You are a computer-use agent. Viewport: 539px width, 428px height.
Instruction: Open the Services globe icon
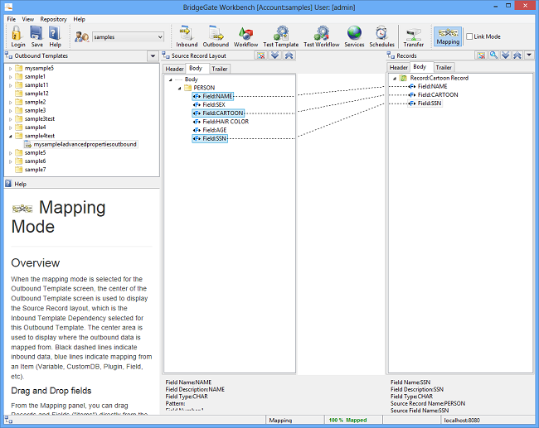pyautogui.click(x=354, y=36)
